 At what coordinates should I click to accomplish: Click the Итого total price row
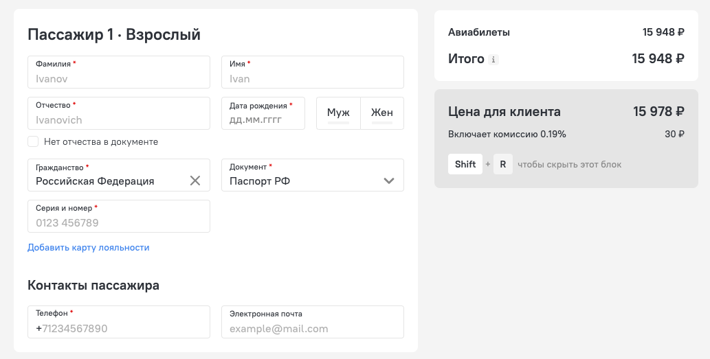coord(566,59)
